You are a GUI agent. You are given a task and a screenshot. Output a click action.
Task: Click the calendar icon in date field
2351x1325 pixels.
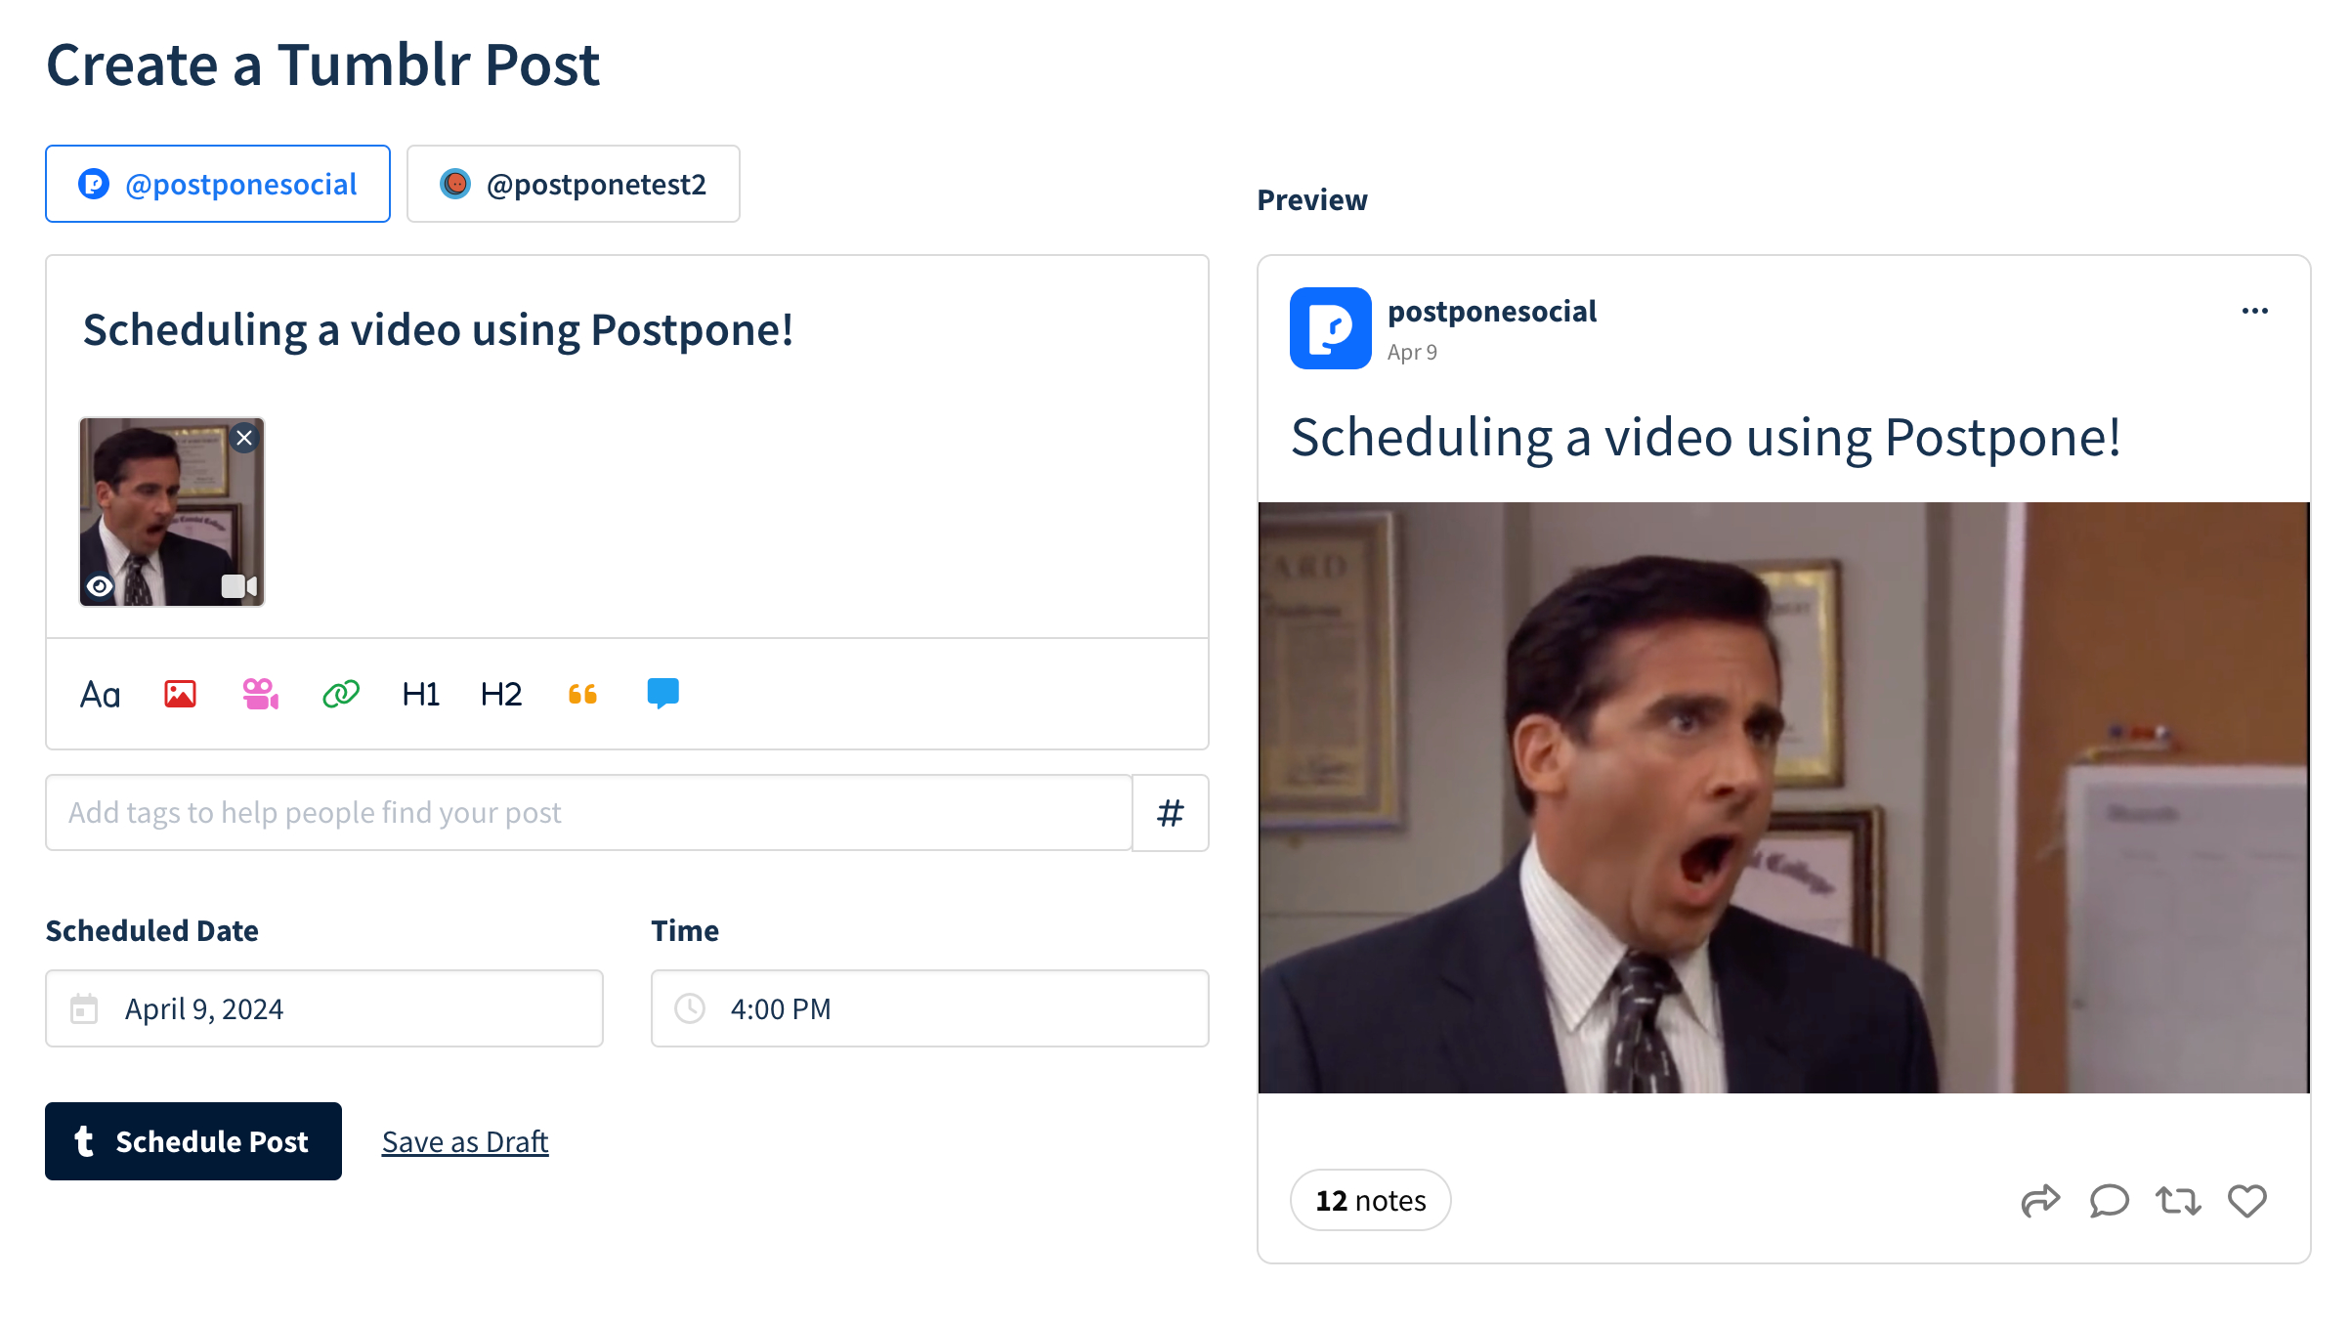coord(85,1008)
